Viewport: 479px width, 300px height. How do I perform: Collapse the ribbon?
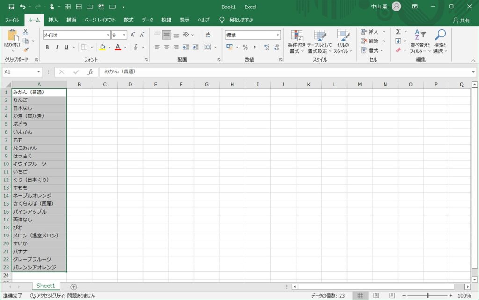point(473,60)
